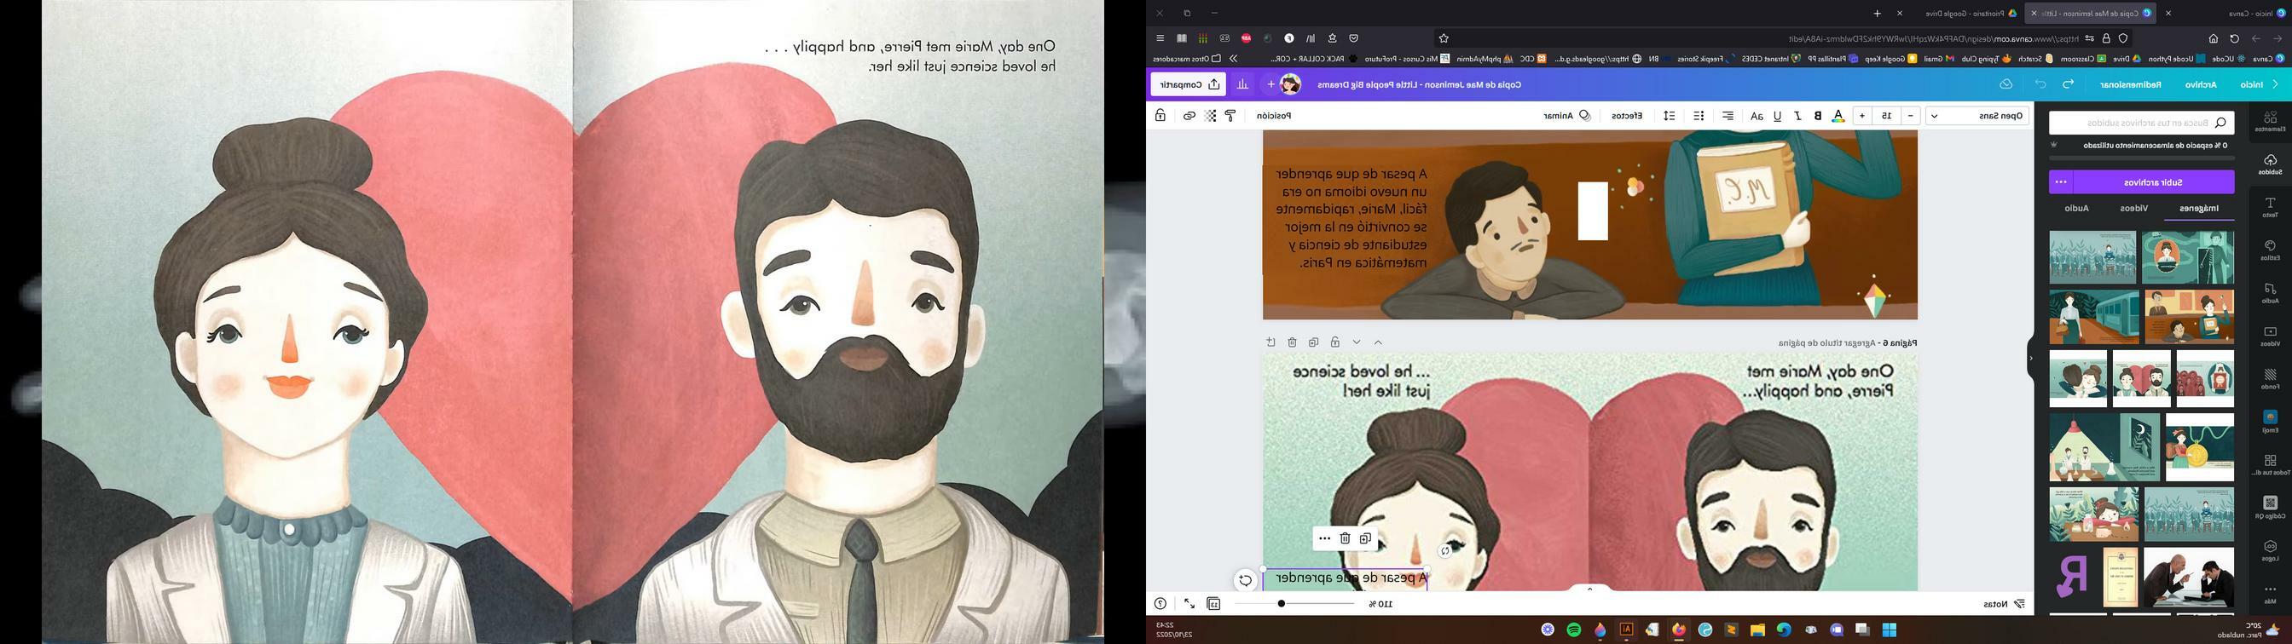The image size is (2292, 644).
Task: Toggle italic on selected text
Action: 1797,116
